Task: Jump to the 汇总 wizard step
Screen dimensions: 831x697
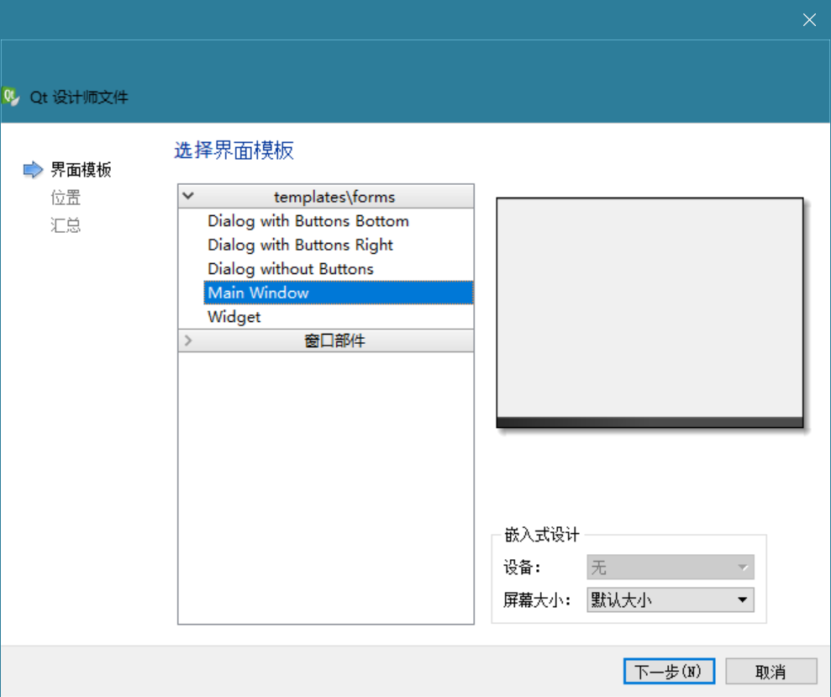Action: click(66, 225)
